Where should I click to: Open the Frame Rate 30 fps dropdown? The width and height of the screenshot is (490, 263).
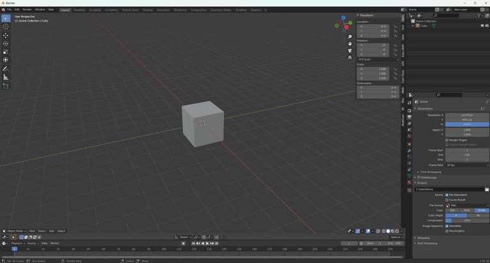point(467,165)
